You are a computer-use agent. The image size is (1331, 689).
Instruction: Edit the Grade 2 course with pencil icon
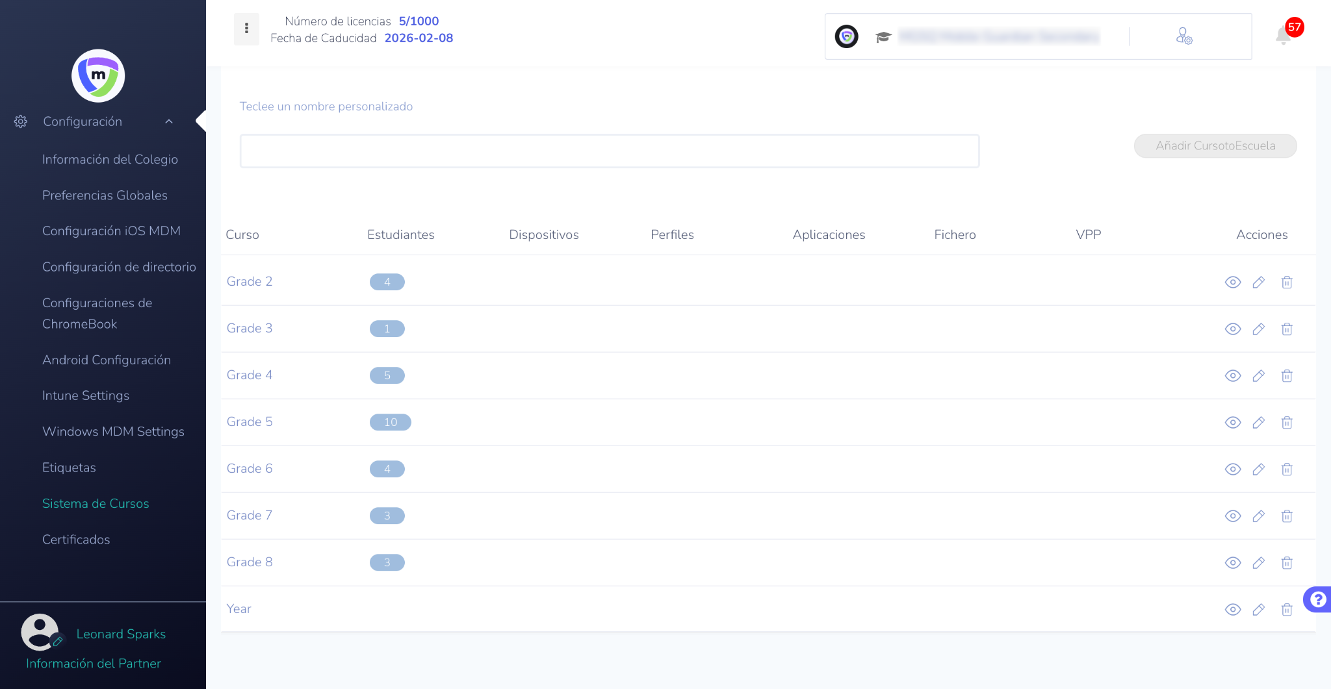point(1259,282)
